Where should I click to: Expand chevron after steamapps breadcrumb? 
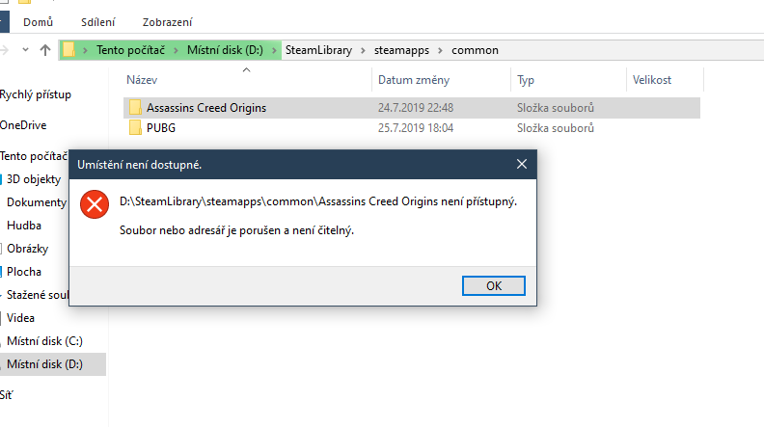[440, 51]
